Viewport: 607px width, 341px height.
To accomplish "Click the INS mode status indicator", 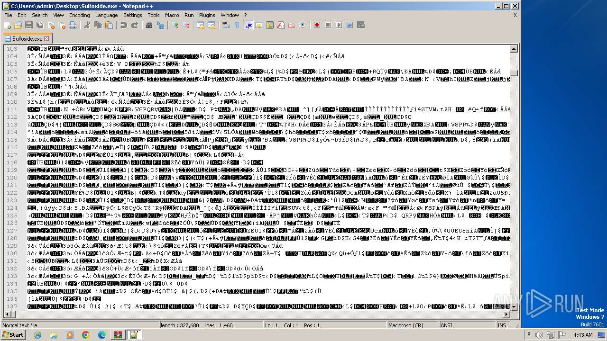I will (x=502, y=325).
